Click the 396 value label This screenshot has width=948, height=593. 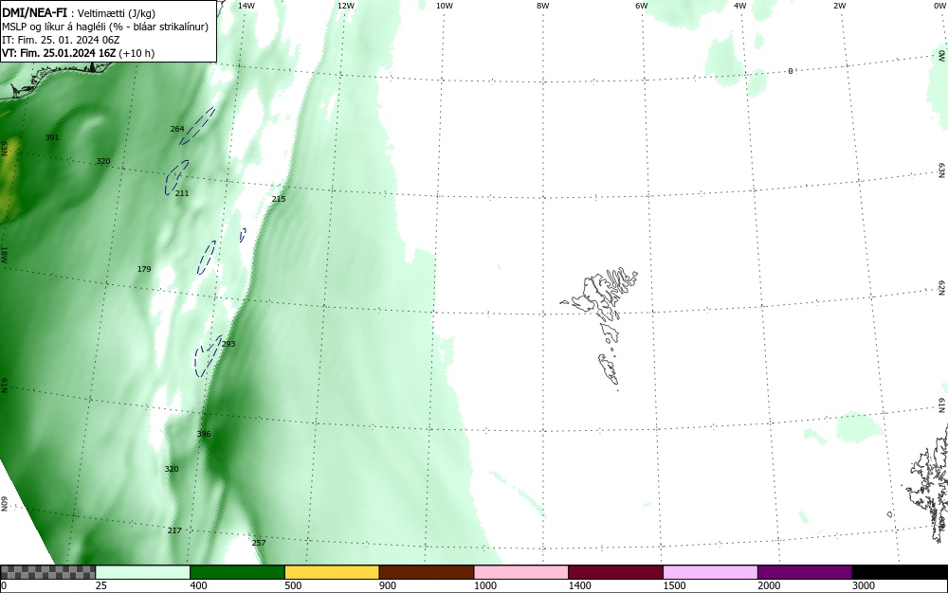[204, 434]
